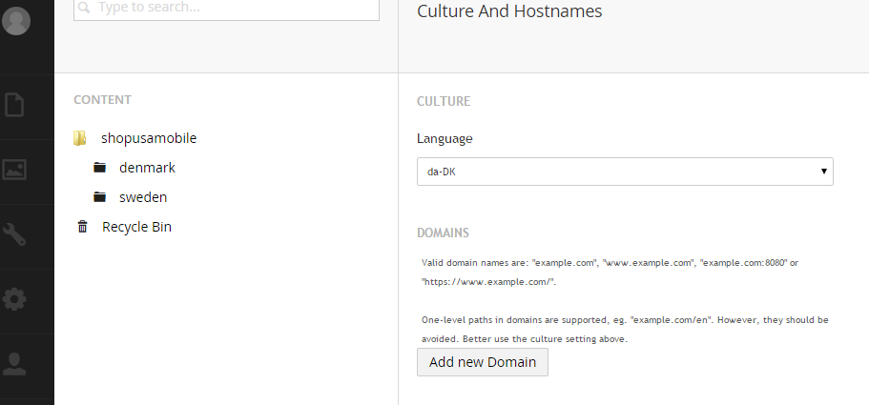Open the Content section document icon
The height and width of the screenshot is (405, 869).
pos(14,104)
